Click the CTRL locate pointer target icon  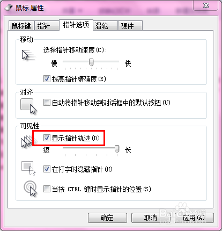[x=30, y=189]
